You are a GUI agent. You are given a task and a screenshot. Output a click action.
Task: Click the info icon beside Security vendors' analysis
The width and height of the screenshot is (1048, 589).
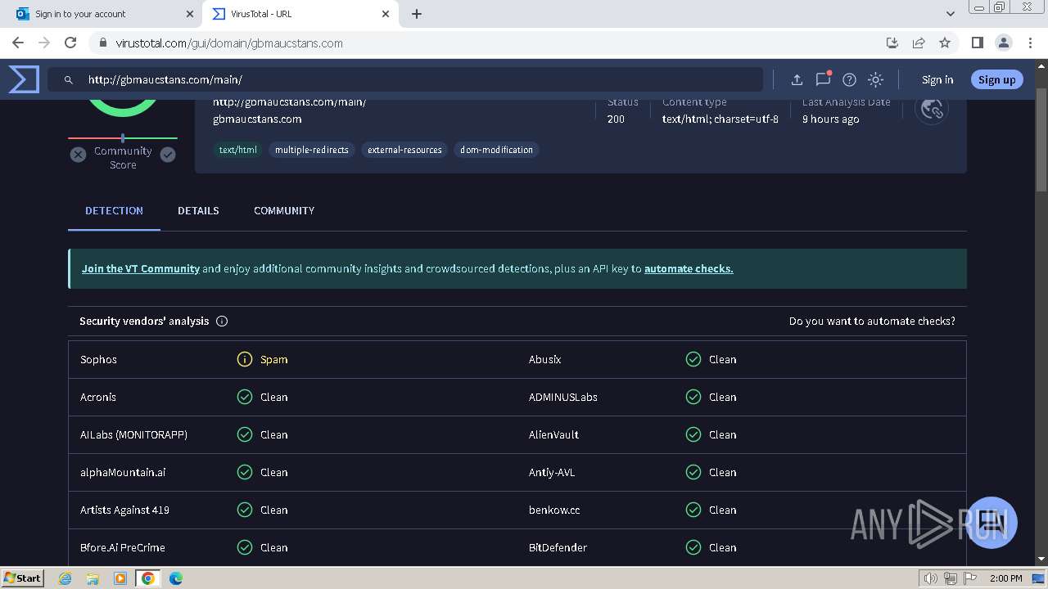(x=222, y=321)
